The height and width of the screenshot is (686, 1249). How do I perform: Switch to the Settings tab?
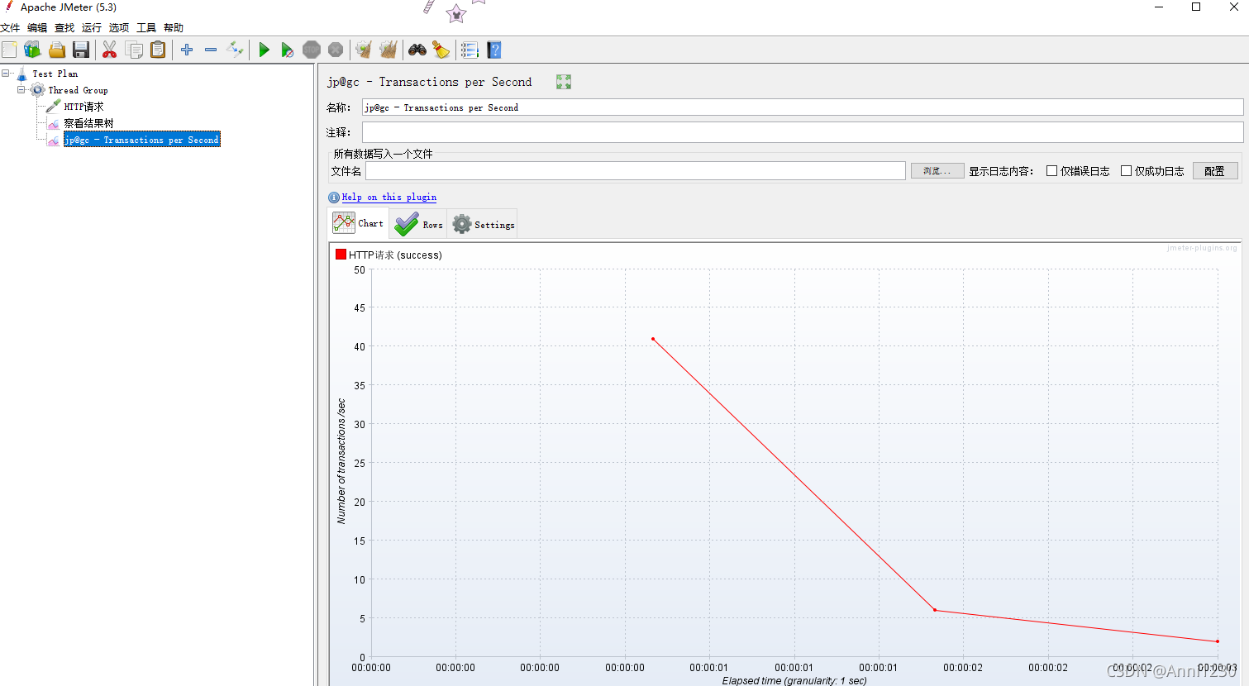coord(483,224)
